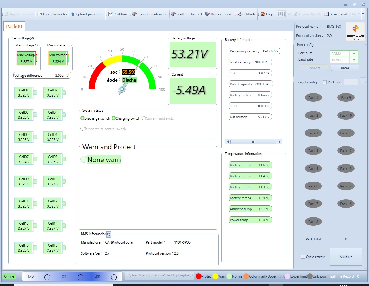Viewport: 369px width, 286px height.
Task: Click the Calibrate tool
Action: point(246,14)
